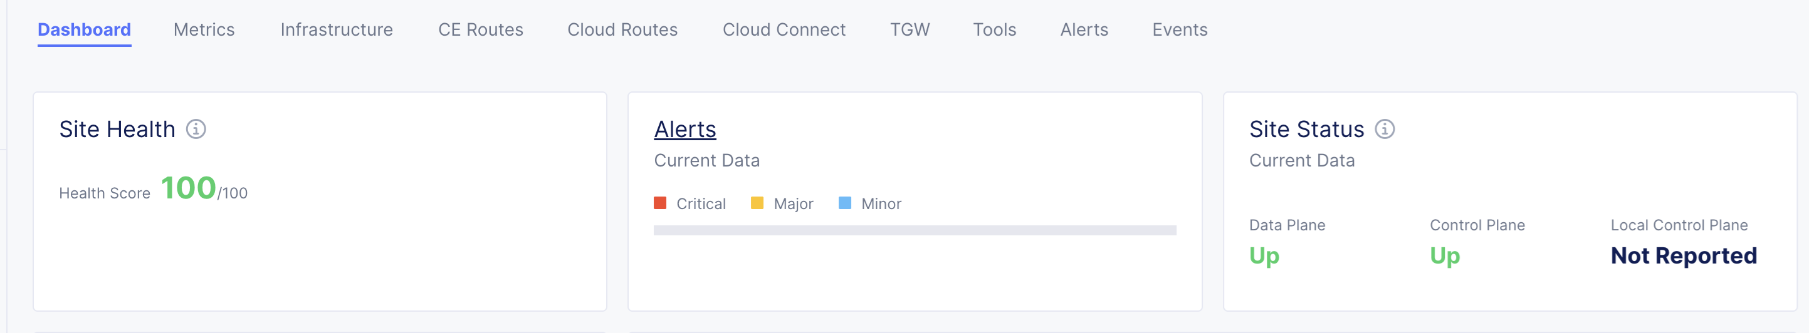Viewport: 1809px width, 333px height.
Task: Open the Dashboard tab
Action: 84,29
